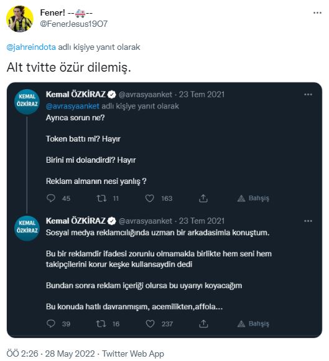Open three-dot menu on second quoted tweet

click(x=308, y=221)
